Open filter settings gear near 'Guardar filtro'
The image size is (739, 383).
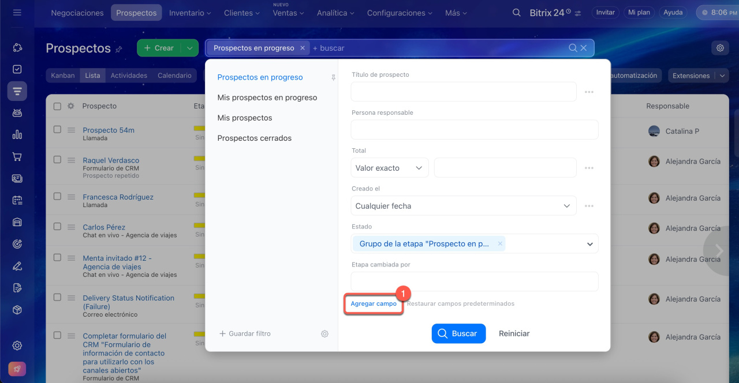[324, 333]
